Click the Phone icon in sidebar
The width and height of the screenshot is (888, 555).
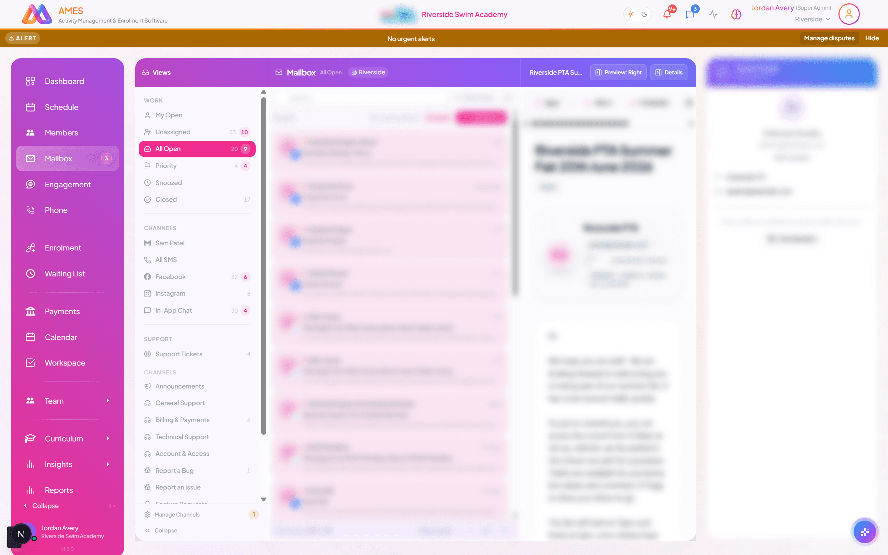[30, 210]
